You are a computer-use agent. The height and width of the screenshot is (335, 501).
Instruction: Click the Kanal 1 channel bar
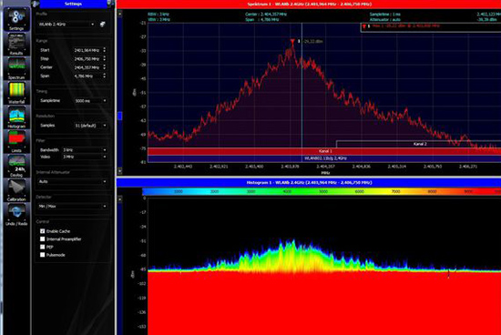[324, 151]
